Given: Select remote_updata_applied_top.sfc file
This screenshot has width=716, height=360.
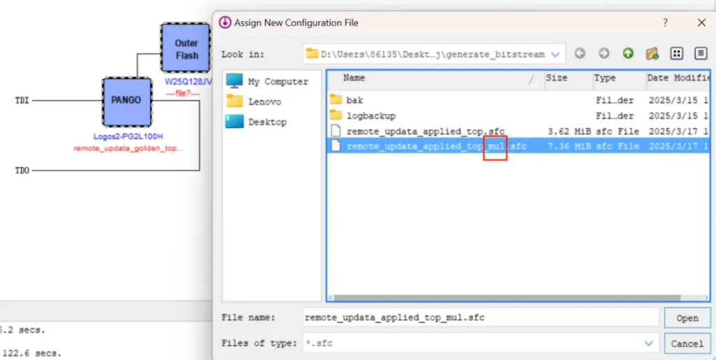Looking at the screenshot, I should (x=425, y=131).
